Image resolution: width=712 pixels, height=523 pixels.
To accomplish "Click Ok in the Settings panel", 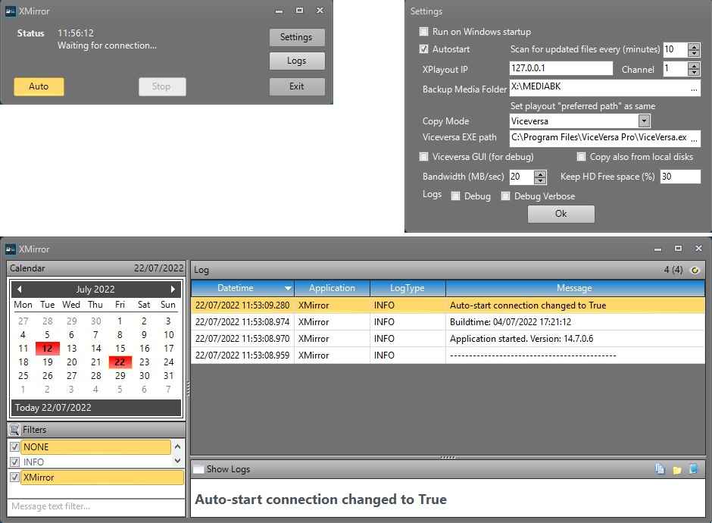I will 561,214.
